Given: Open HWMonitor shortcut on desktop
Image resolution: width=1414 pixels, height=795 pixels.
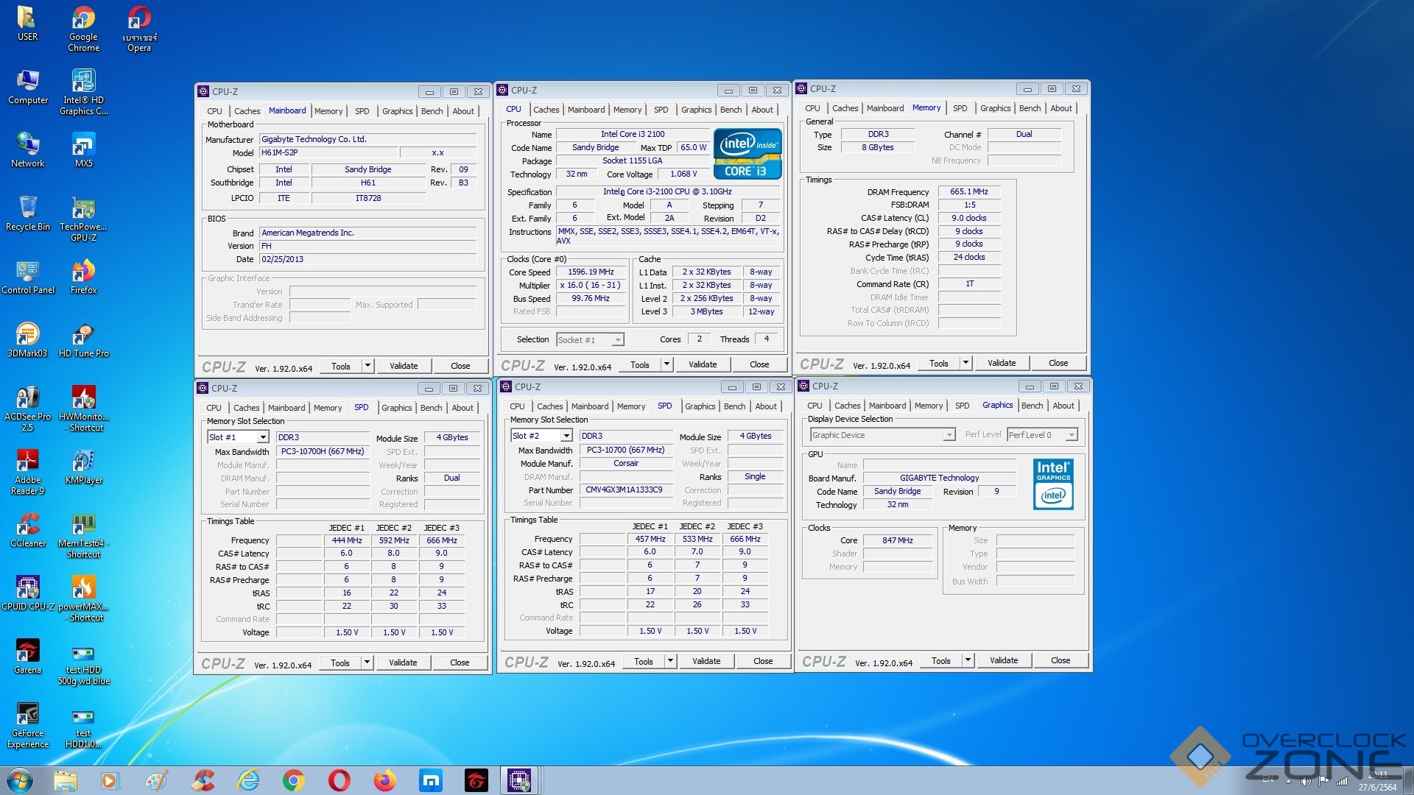Looking at the screenshot, I should tap(83, 398).
